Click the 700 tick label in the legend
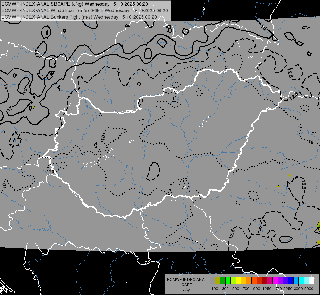The height and width of the screenshot is (295, 320). [246, 289]
